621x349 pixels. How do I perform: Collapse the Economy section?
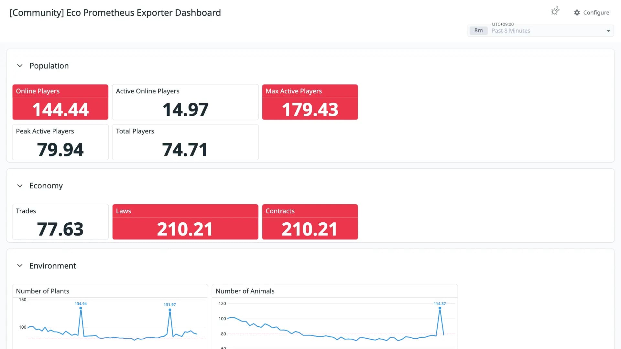coord(20,186)
